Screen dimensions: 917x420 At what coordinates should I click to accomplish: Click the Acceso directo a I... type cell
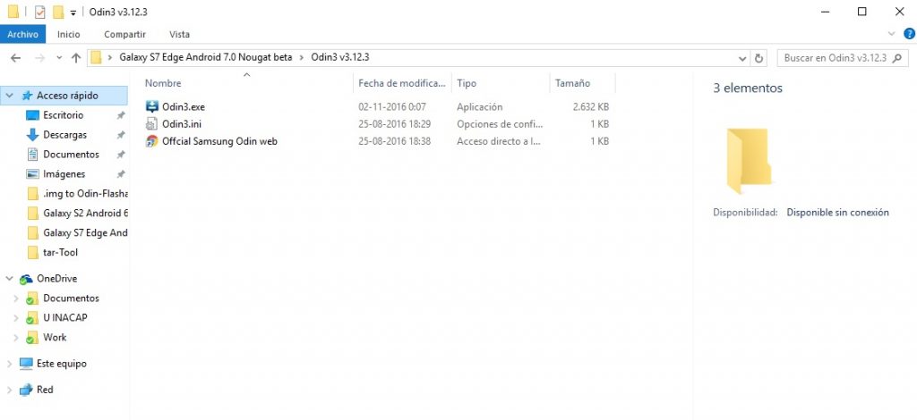click(x=499, y=141)
